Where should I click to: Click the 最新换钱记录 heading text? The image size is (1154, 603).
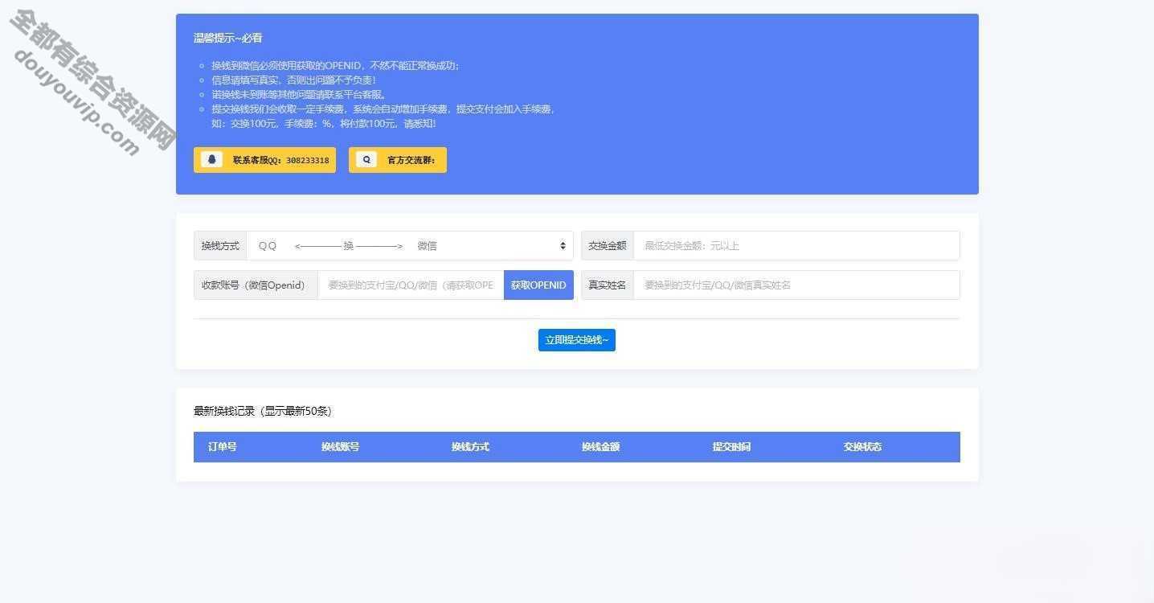[263, 411]
